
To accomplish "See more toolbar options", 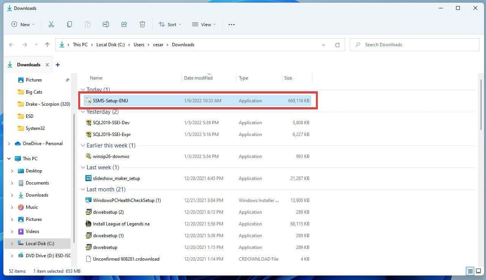I will coord(231,24).
